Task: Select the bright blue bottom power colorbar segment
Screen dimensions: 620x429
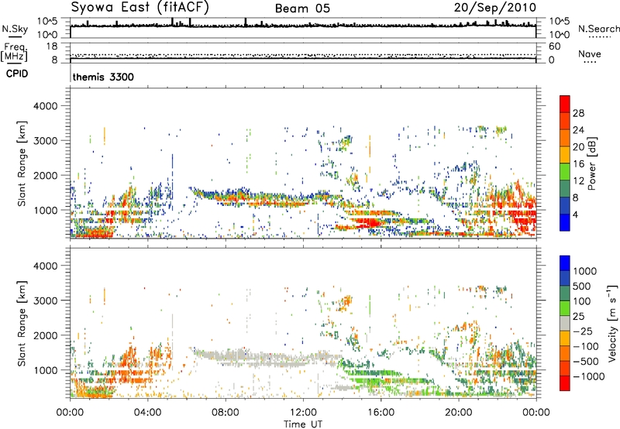Action: pos(565,223)
